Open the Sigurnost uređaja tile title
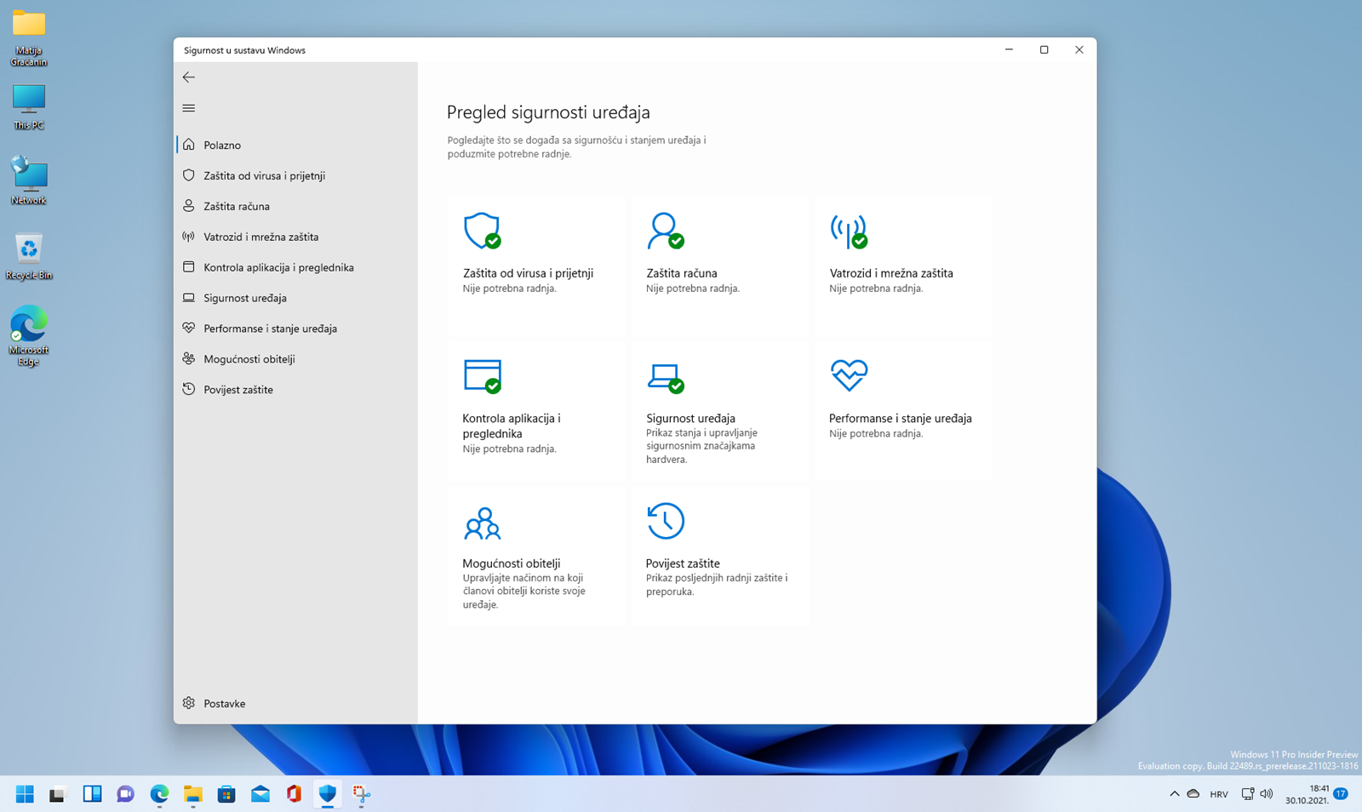The width and height of the screenshot is (1362, 812). tap(690, 418)
